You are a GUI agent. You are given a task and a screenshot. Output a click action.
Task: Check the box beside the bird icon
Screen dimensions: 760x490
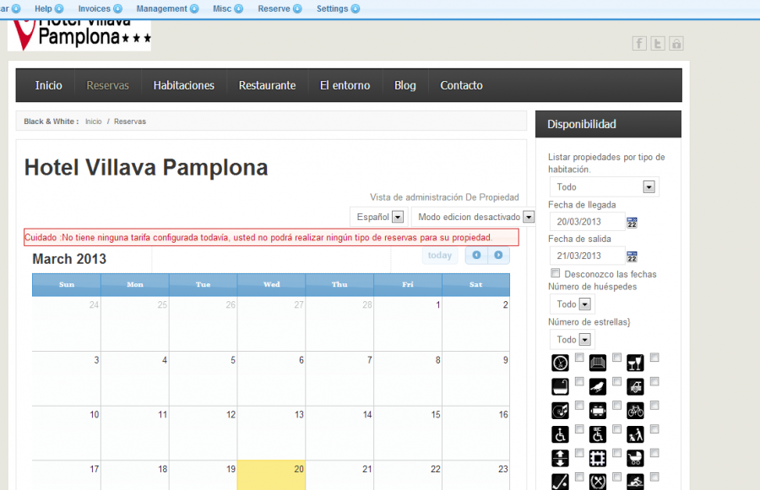[616, 381]
